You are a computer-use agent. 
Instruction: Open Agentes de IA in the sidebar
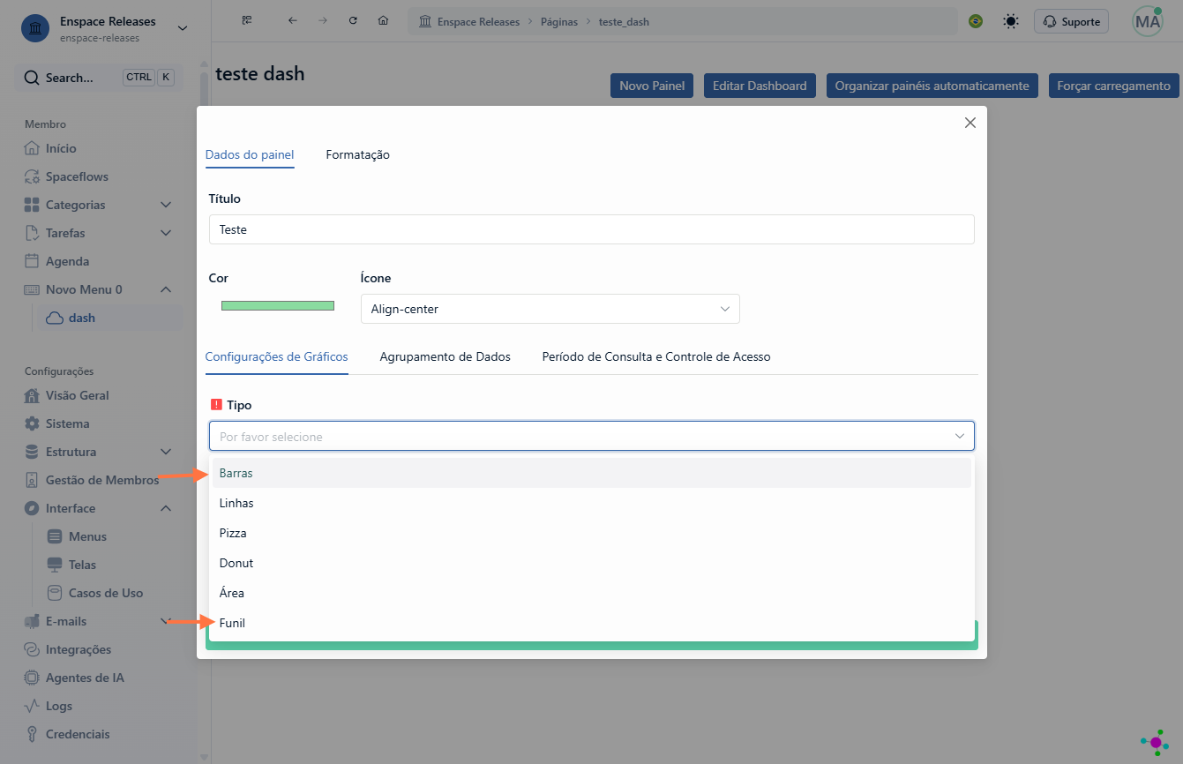pos(85,678)
